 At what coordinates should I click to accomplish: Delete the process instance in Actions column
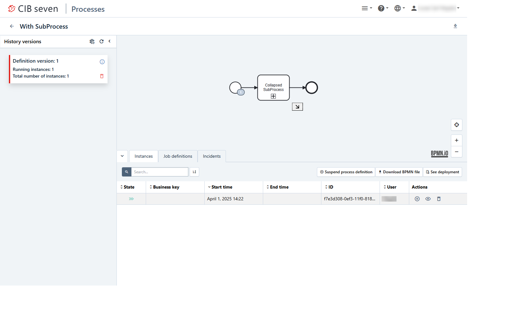tap(439, 199)
